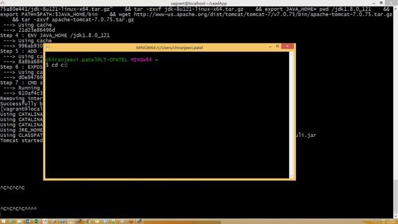Click the 'Tomcat started' line
The image size is (398, 224).
pyautogui.click(x=21, y=141)
